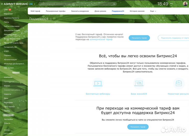
Task: Open Календарь in sidebar
Action: (8, 102)
